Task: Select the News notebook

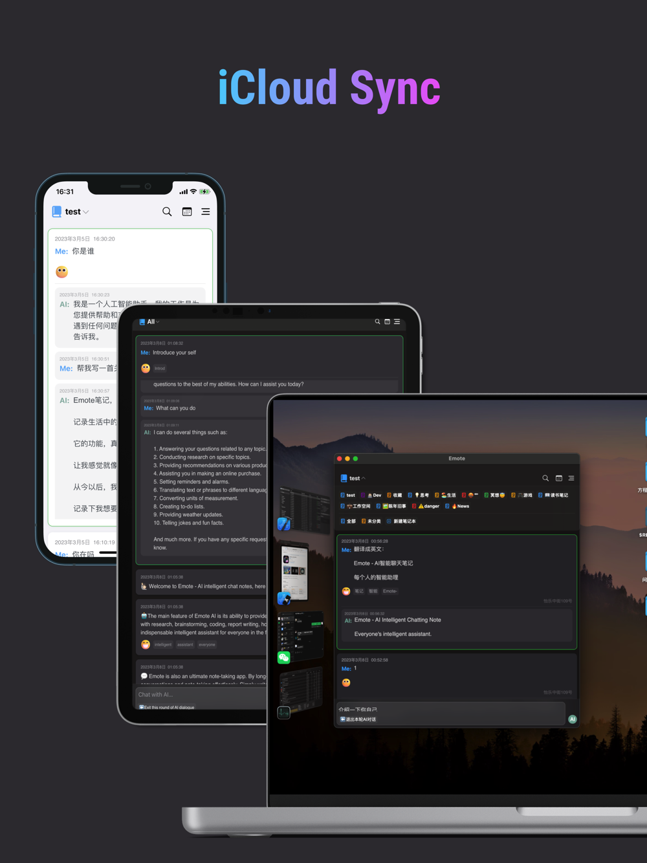Action: (x=457, y=506)
